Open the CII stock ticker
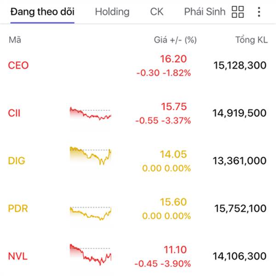Screen dimensions: 276x276 14,113
